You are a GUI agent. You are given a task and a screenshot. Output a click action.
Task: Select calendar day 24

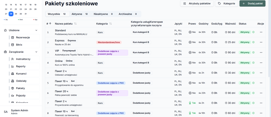click(x=26, y=9)
